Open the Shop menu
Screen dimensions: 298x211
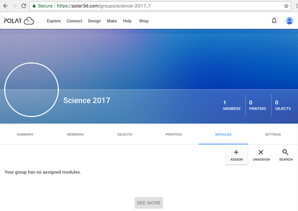click(x=144, y=21)
